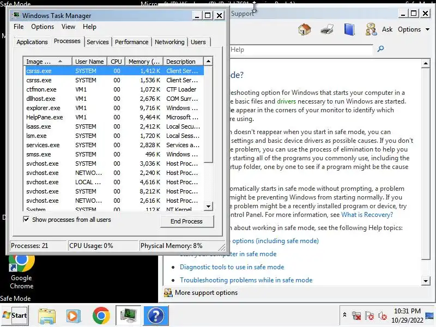Click process list scrollbar thumb
The image size is (436, 327).
click(208, 114)
